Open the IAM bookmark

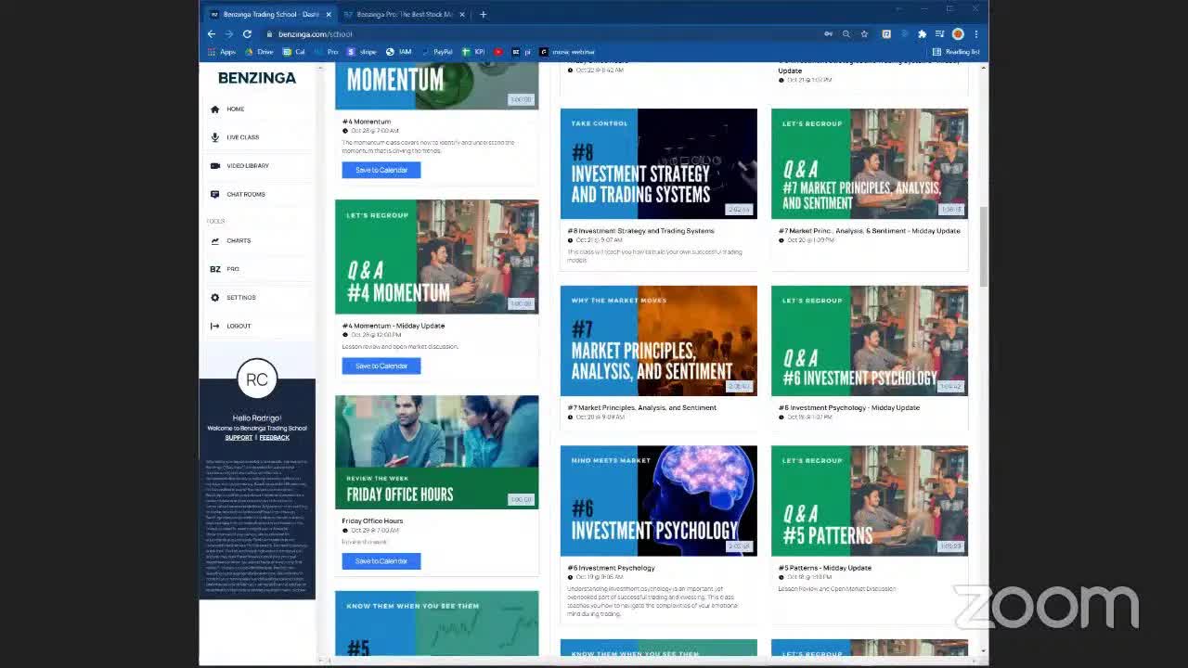point(399,52)
